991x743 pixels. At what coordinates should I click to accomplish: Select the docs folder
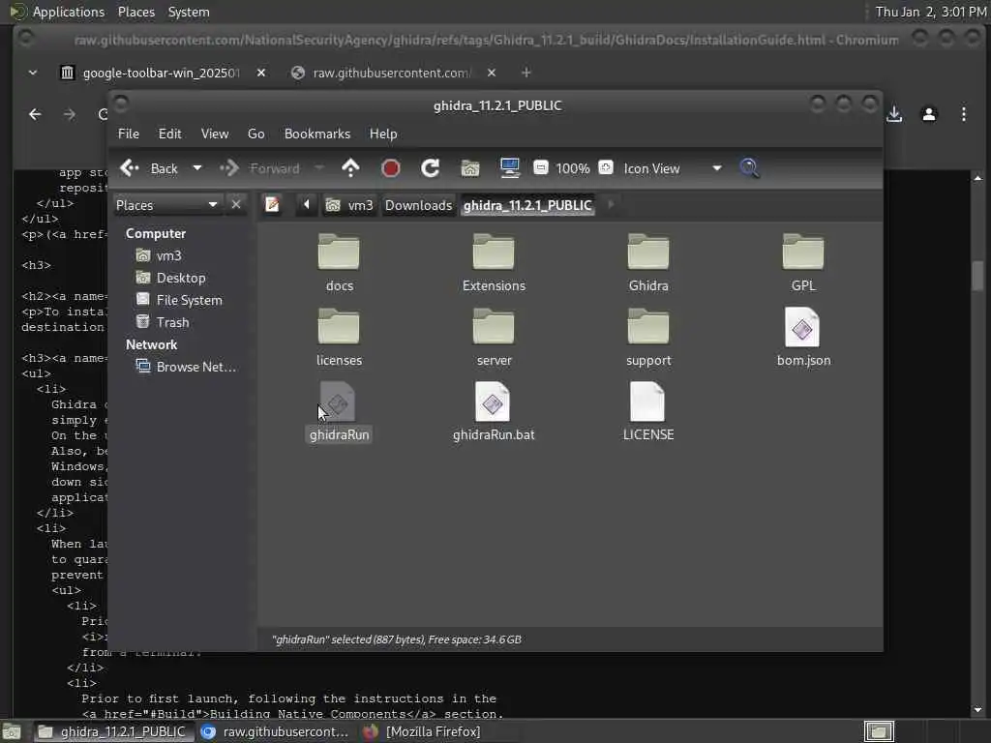(340, 263)
